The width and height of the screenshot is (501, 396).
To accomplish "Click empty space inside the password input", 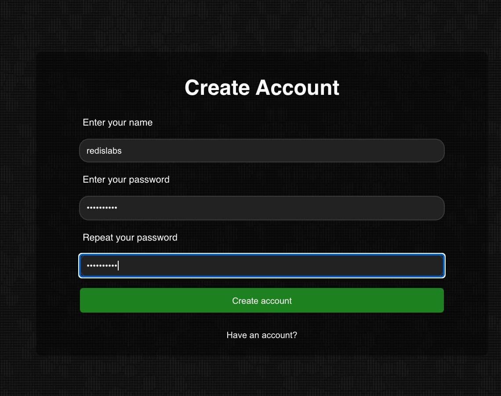I will click(x=281, y=208).
